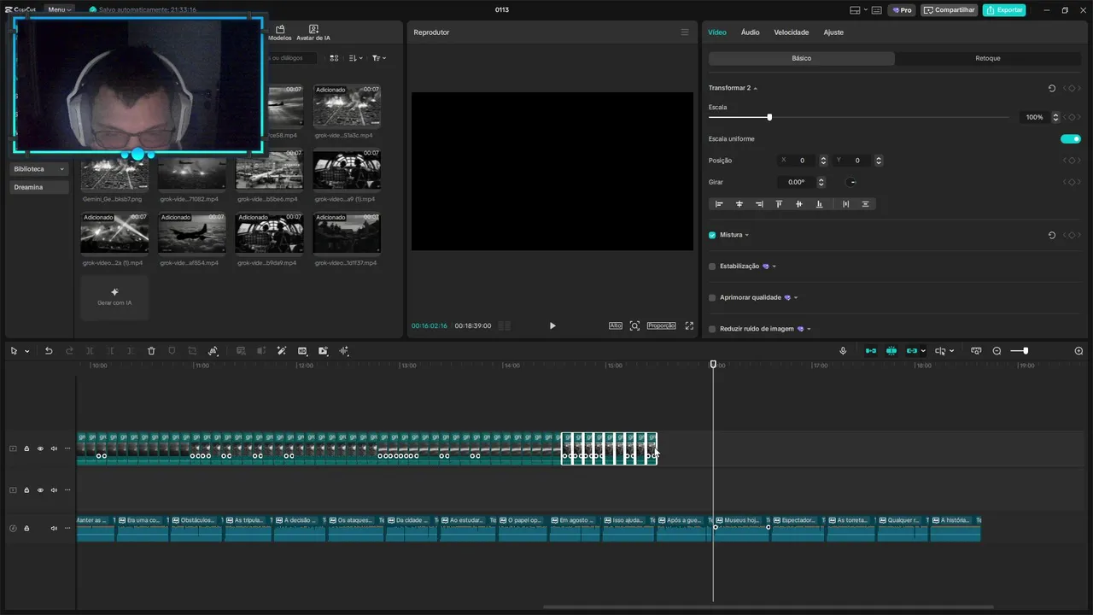Toggle the Escala uniforme switch
The width and height of the screenshot is (1093, 615).
[x=1071, y=138]
